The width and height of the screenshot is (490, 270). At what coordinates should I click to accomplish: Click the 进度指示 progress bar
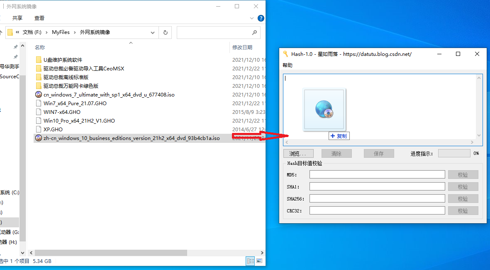[x=454, y=153]
